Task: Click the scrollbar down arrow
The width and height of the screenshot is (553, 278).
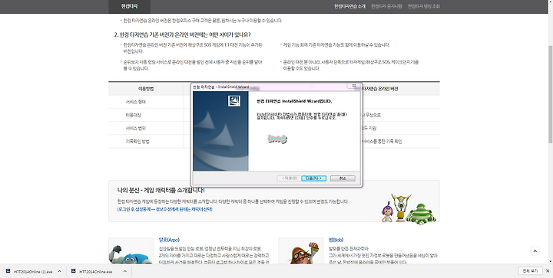Action: point(550,261)
